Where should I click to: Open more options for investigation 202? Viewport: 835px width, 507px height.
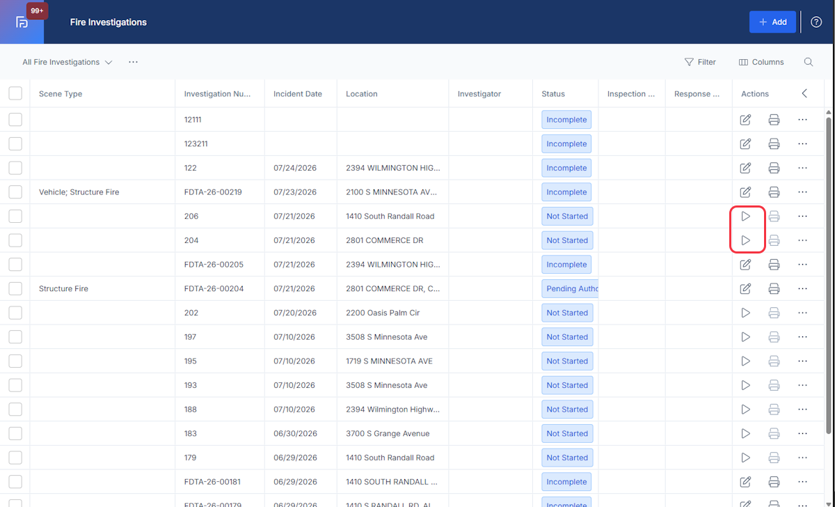click(802, 313)
